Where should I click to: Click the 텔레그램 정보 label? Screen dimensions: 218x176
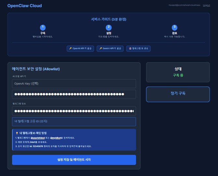19,104
